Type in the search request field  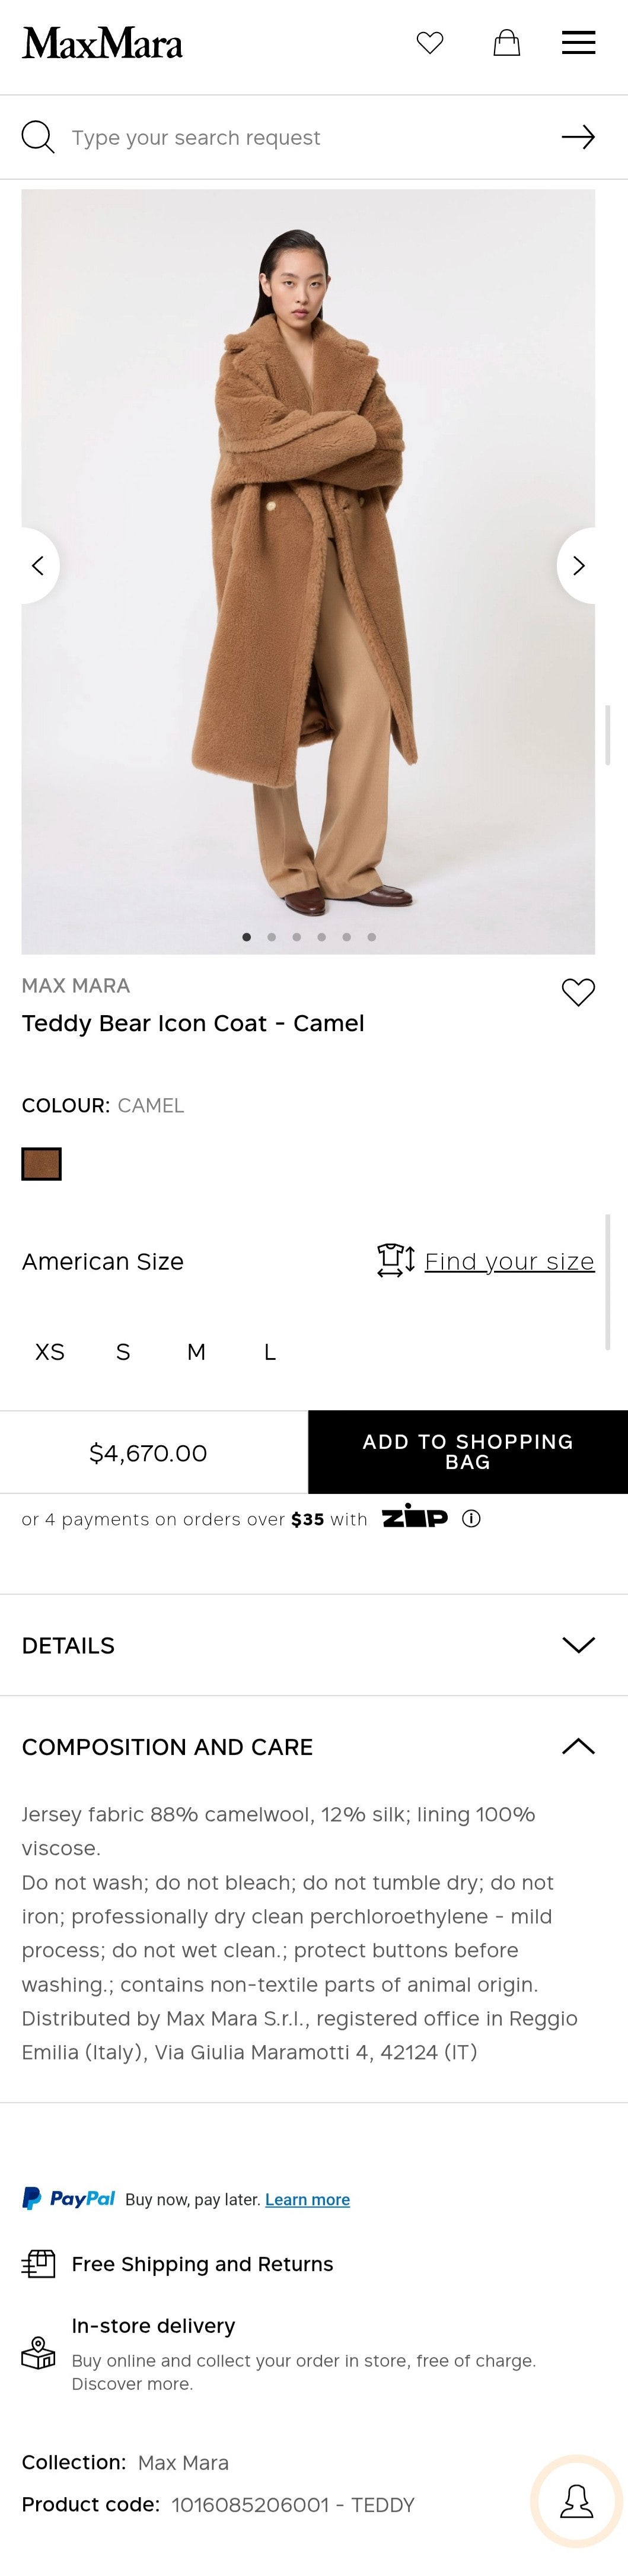300,137
